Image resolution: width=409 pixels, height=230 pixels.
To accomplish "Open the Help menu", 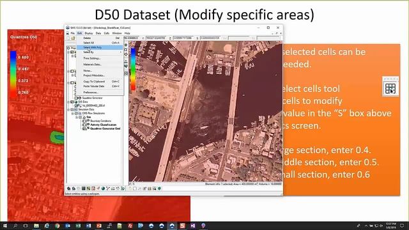I will [x=127, y=33].
